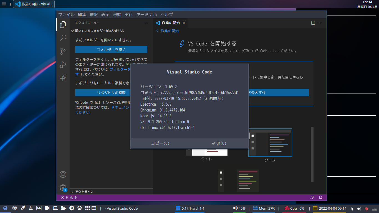Open the 実行 menu
The height and width of the screenshot is (213, 379).
(x=129, y=15)
